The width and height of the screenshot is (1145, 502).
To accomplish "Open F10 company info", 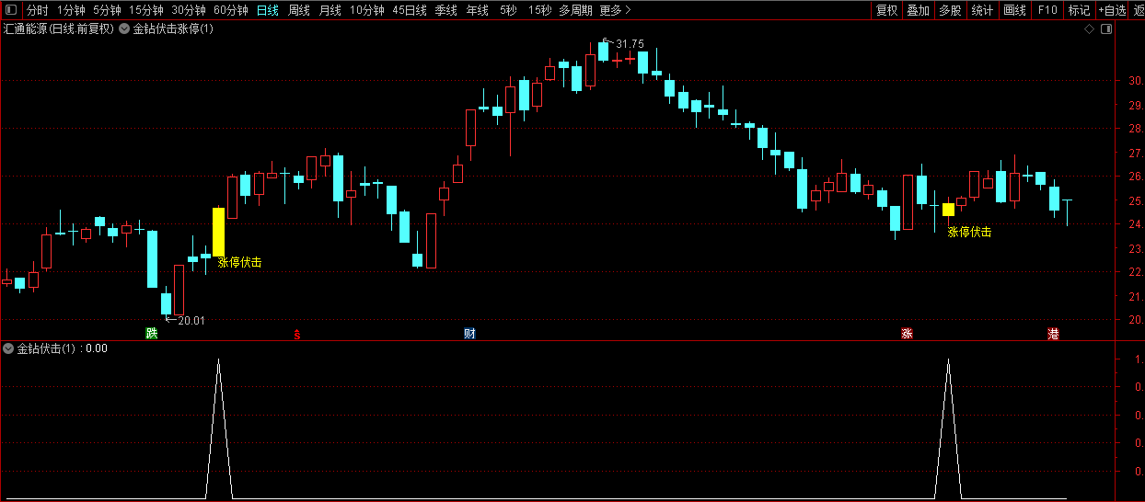I will click(1047, 10).
